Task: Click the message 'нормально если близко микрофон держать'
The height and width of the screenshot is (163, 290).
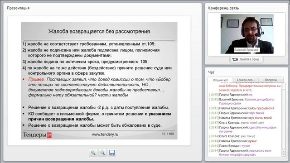Action: tap(245, 153)
